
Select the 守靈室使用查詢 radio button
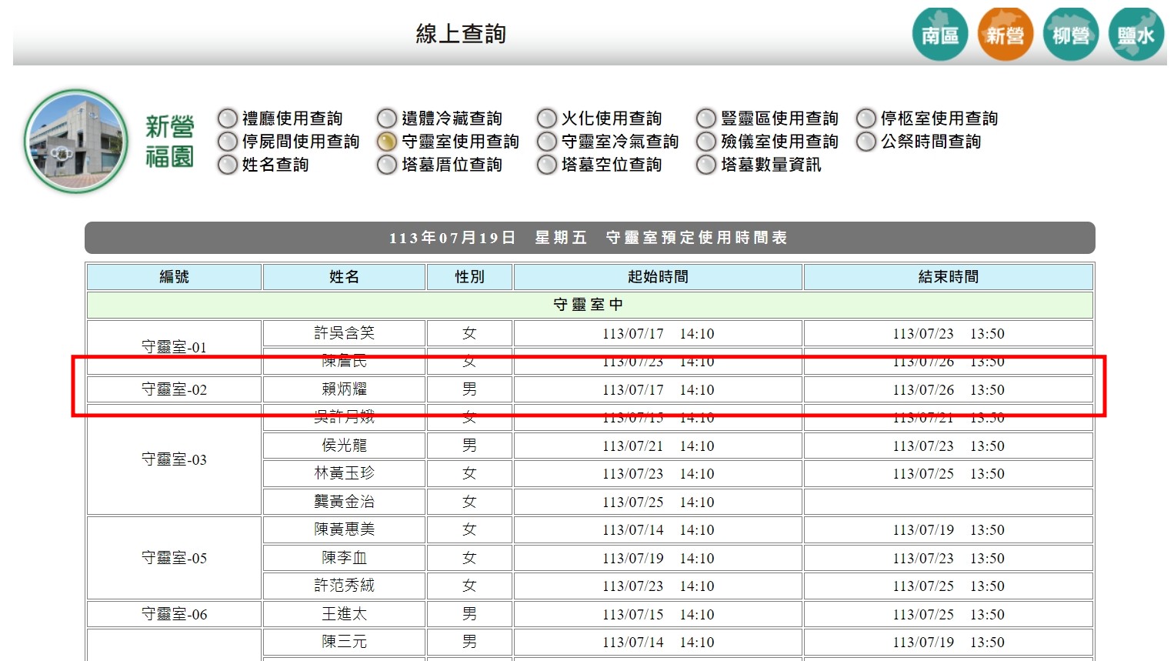pyautogui.click(x=387, y=142)
